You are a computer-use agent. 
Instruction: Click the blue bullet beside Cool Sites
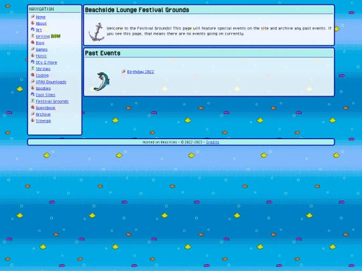tap(33, 94)
